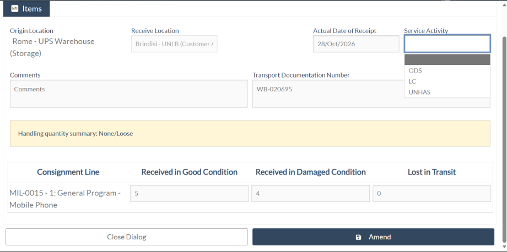The height and width of the screenshot is (252, 507).
Task: Click the NFI icon on Items tab
Action: pyautogui.click(x=14, y=9)
